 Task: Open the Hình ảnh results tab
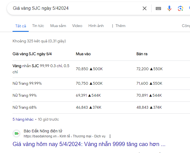[96, 26]
